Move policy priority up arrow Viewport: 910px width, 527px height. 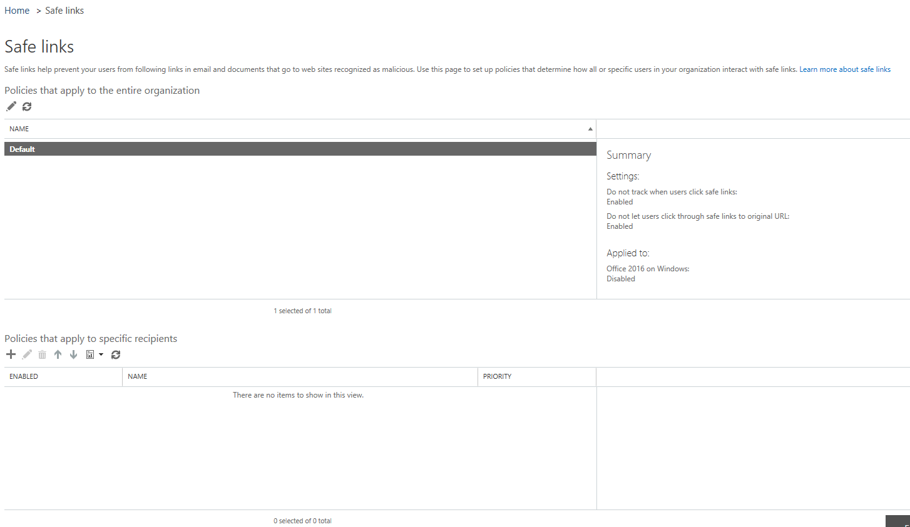click(x=58, y=354)
